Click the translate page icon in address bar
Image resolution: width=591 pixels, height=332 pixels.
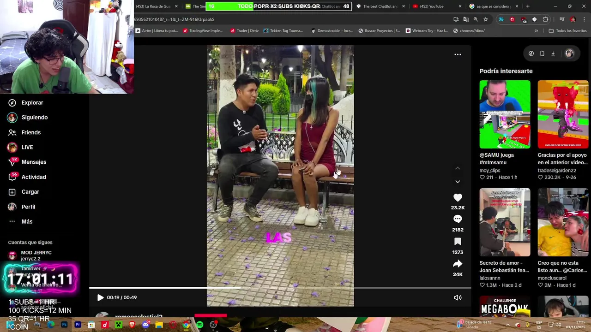[466, 19]
